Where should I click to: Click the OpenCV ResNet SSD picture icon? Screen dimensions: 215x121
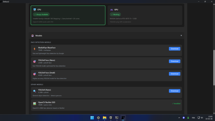click(x=35, y=104)
